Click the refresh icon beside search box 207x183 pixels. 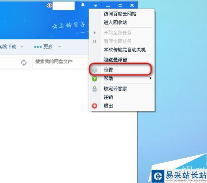pos(24,63)
